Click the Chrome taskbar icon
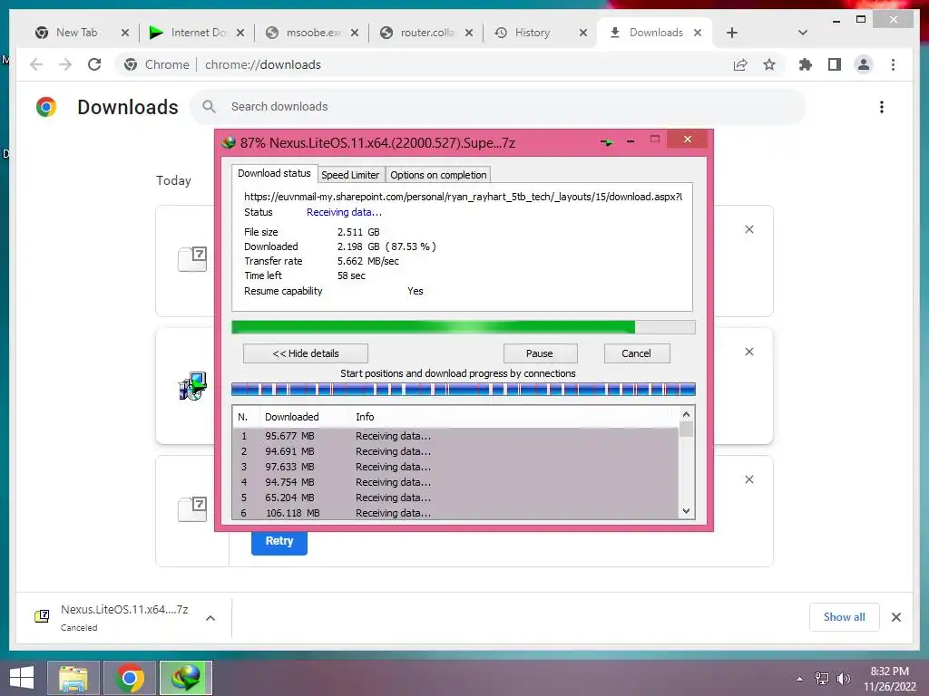 (130, 678)
